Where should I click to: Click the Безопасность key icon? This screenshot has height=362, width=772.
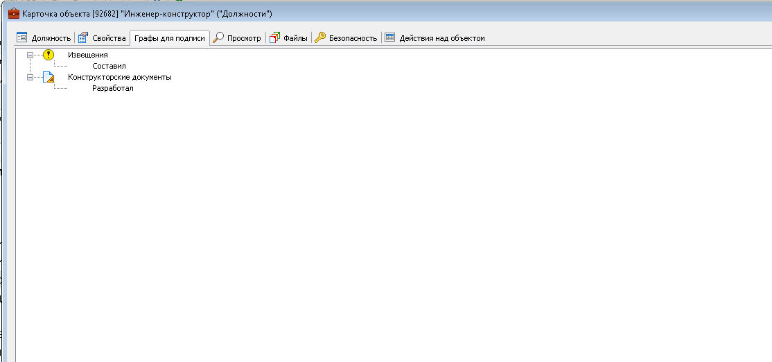321,37
